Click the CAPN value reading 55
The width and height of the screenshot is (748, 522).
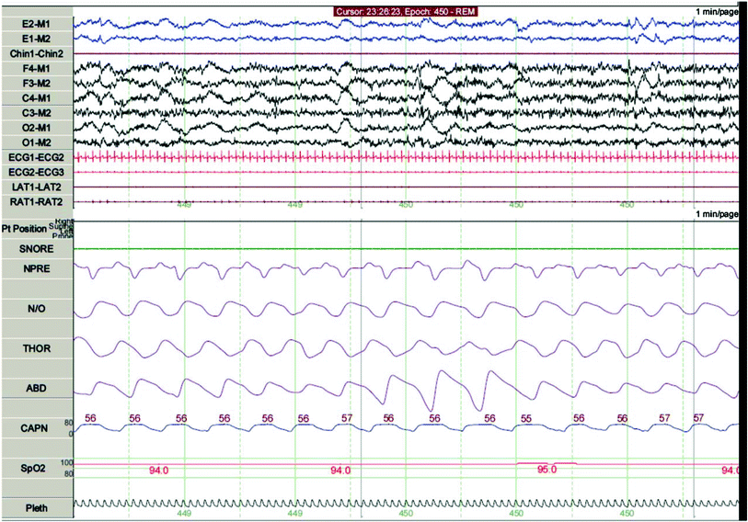pos(526,418)
